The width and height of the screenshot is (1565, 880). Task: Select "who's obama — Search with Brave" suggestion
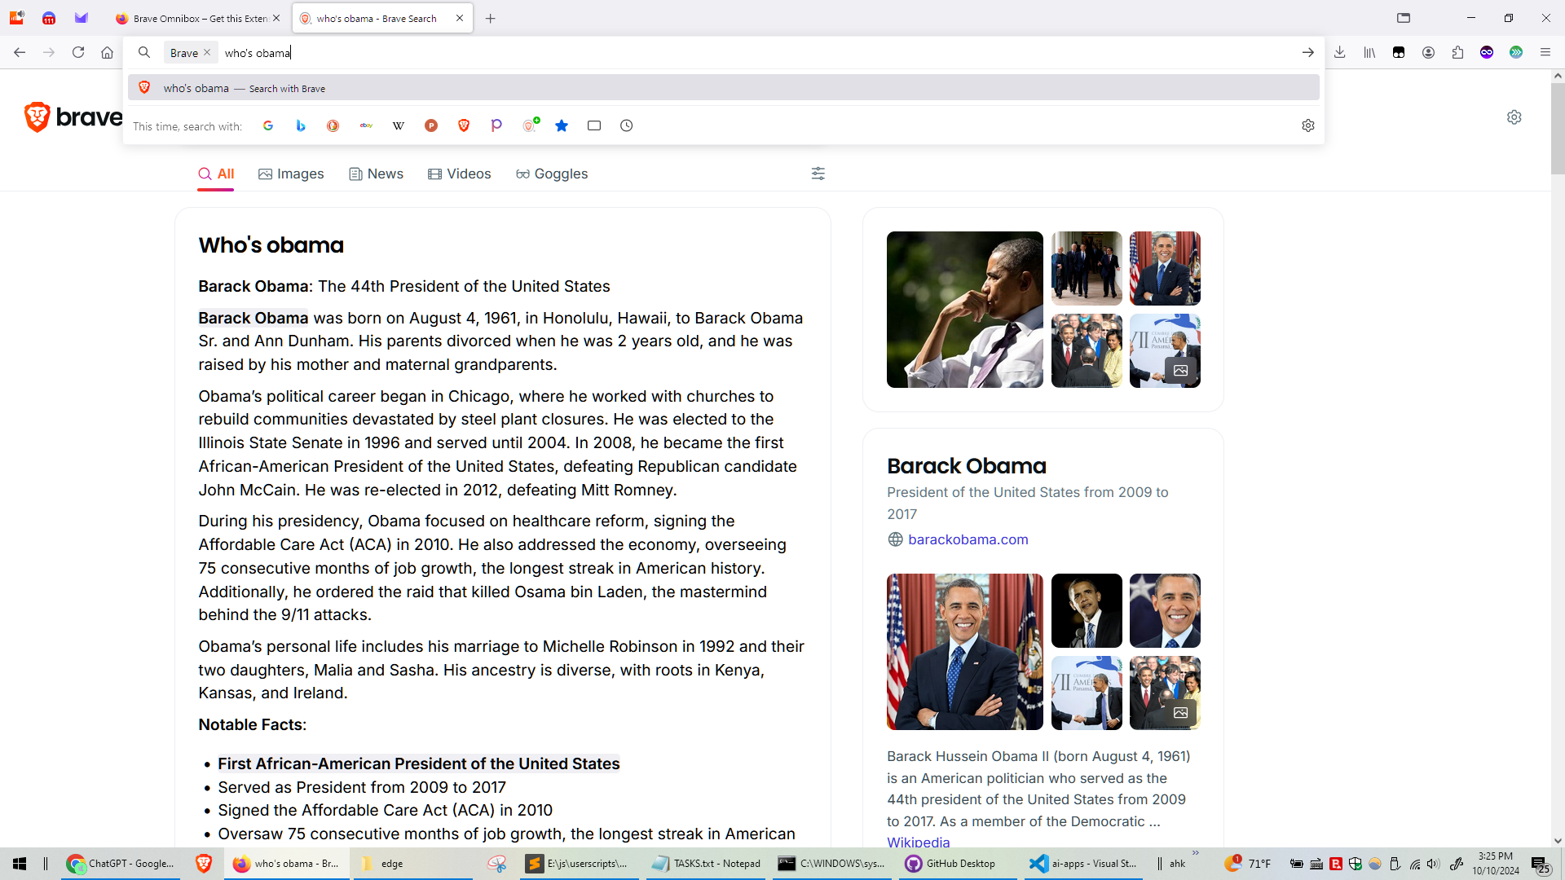pos(245,88)
